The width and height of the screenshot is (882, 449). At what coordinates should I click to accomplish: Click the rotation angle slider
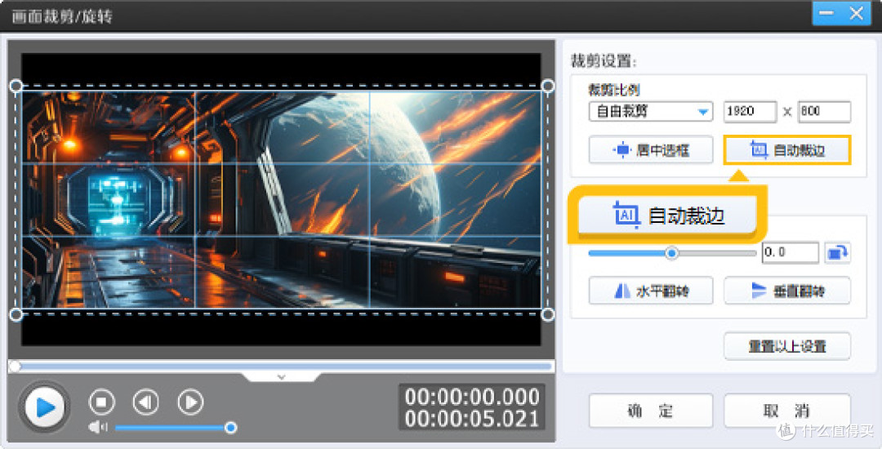[672, 253]
